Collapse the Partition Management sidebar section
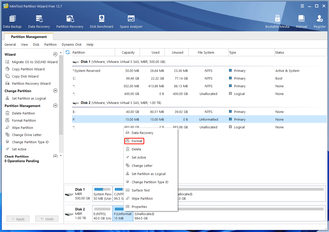The height and width of the screenshot is (232, 329). click(55, 106)
